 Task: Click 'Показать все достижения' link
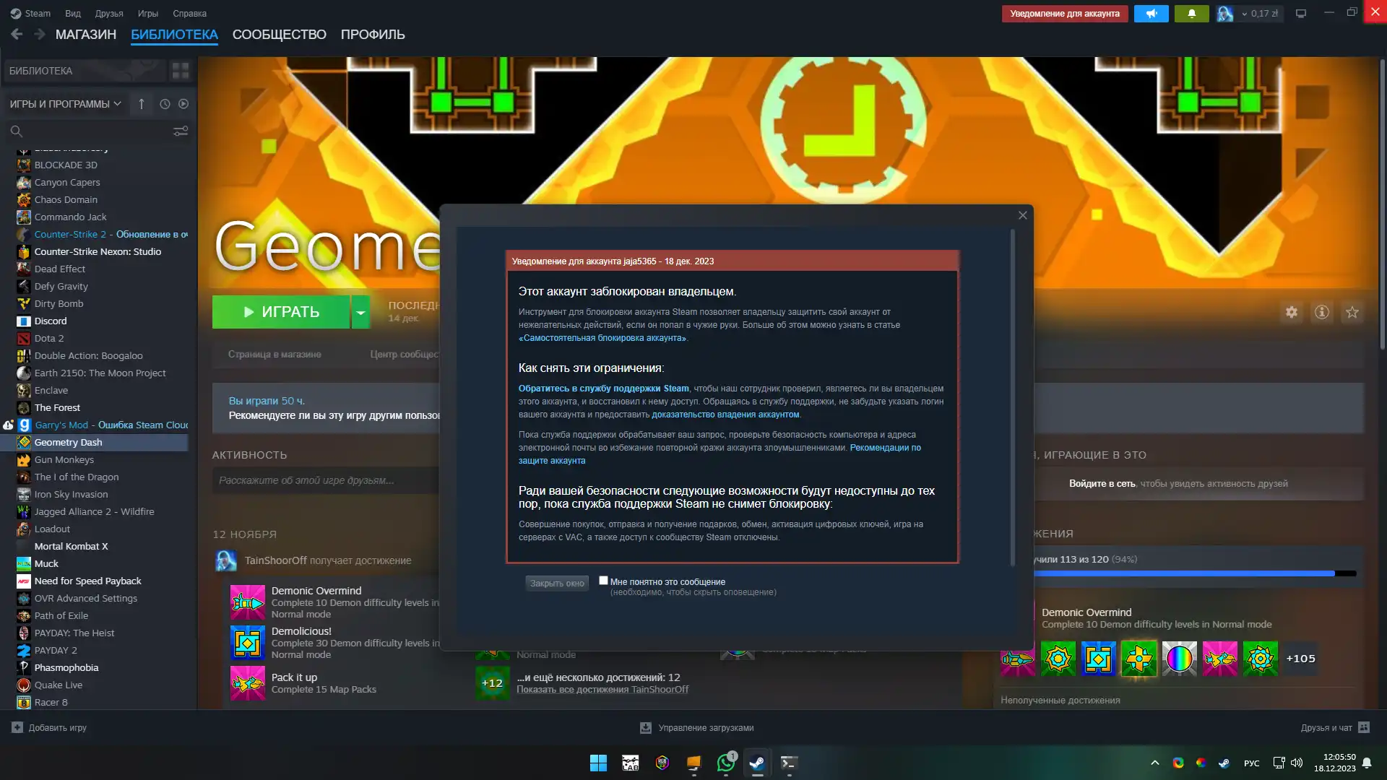602,690
